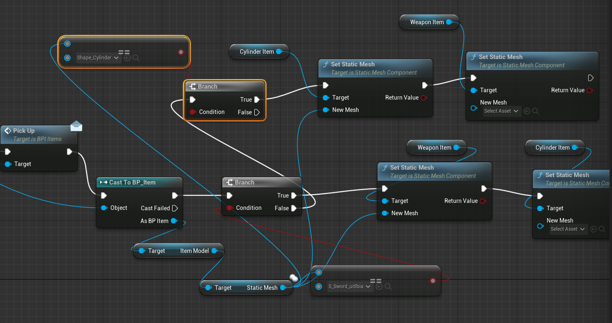Image resolution: width=612 pixels, height=323 pixels.
Task: Click the unlabeled input pin above Shape_Cylinder's pin
Action: pos(67,44)
